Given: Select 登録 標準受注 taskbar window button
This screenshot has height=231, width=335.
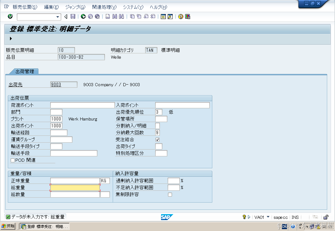Looking at the screenshot, I should pyautogui.click(x=45, y=227).
